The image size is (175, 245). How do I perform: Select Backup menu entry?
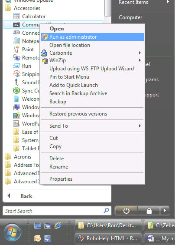(92, 102)
